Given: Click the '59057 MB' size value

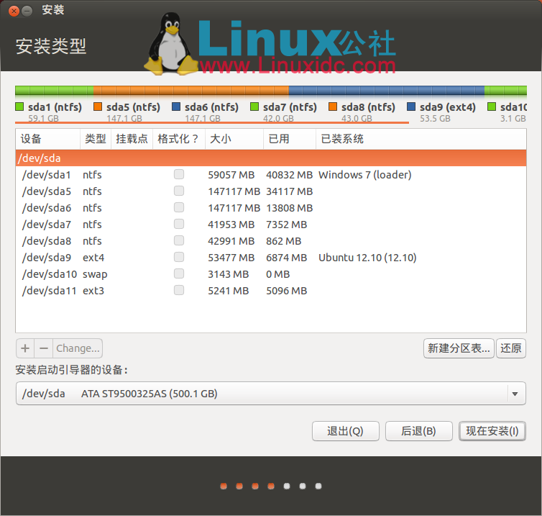Looking at the screenshot, I should coord(231,175).
